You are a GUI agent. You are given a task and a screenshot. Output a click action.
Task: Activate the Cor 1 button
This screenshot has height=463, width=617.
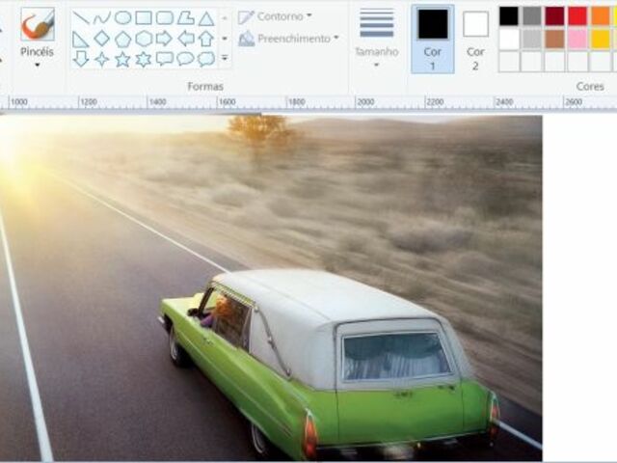[x=432, y=39]
